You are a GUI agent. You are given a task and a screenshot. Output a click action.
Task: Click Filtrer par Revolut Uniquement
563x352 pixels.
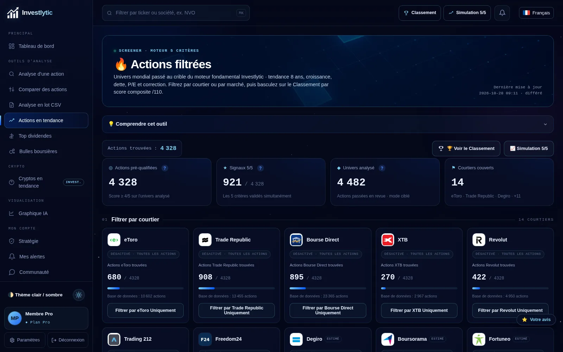click(x=510, y=310)
